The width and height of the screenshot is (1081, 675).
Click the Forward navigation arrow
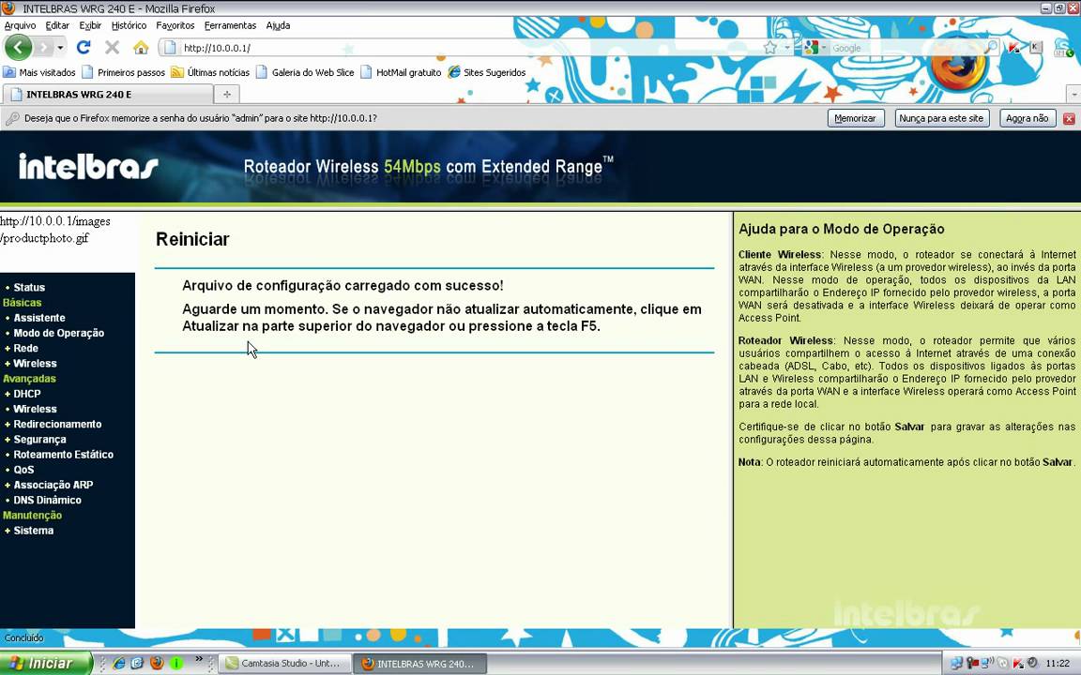point(43,48)
